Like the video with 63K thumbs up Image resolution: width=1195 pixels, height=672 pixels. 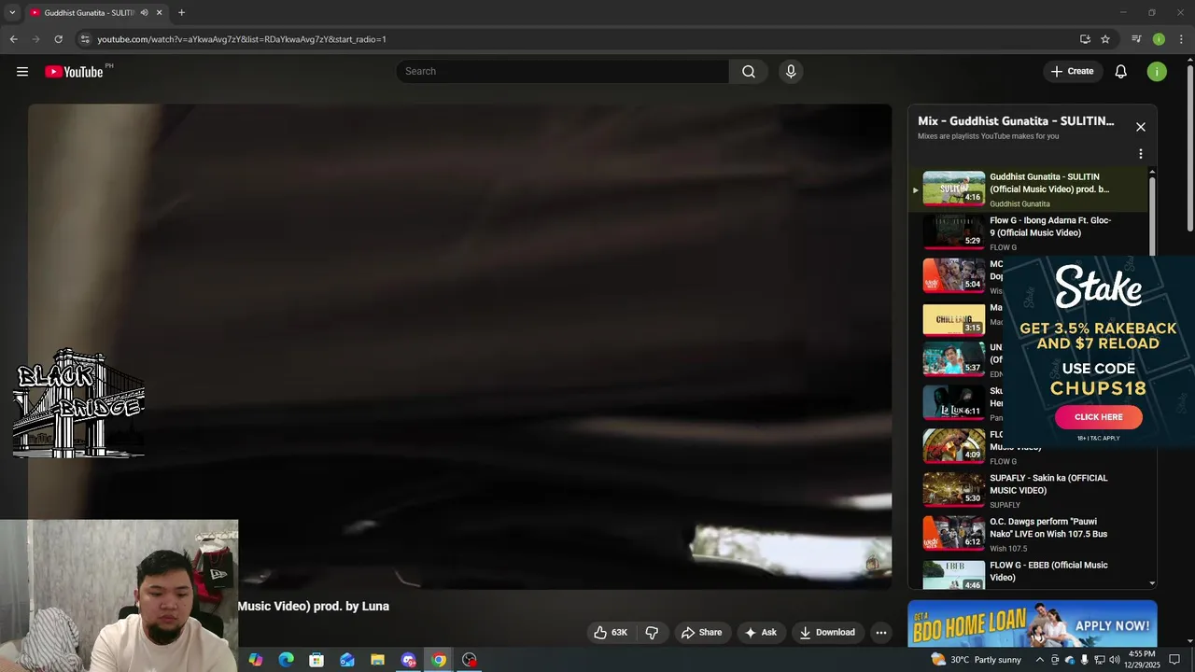point(611,633)
